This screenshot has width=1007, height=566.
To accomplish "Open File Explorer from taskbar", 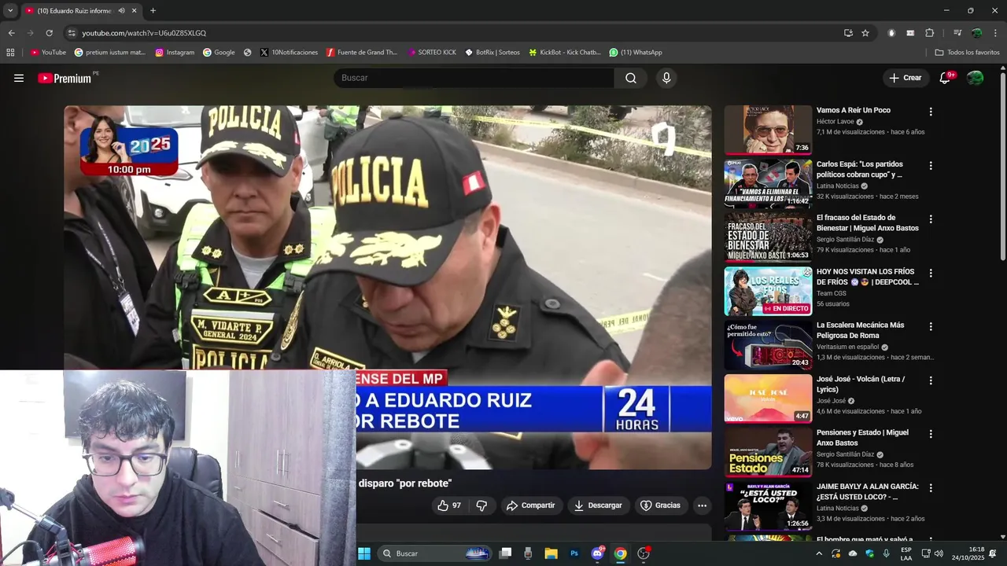I will (551, 553).
